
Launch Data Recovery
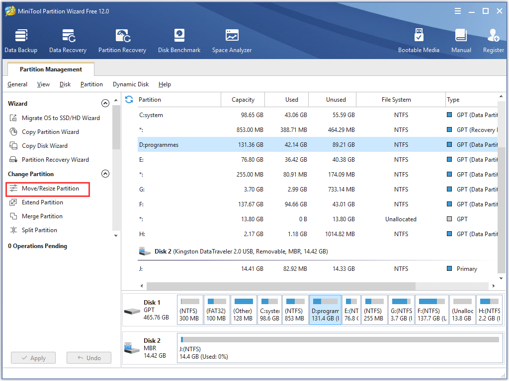click(x=68, y=40)
